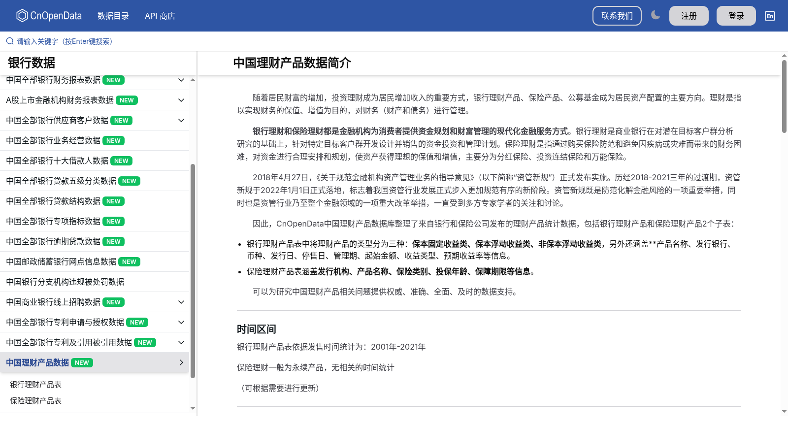This screenshot has width=788, height=424.
Task: Click sidebar scrollbar down arrow
Action: click(193, 408)
